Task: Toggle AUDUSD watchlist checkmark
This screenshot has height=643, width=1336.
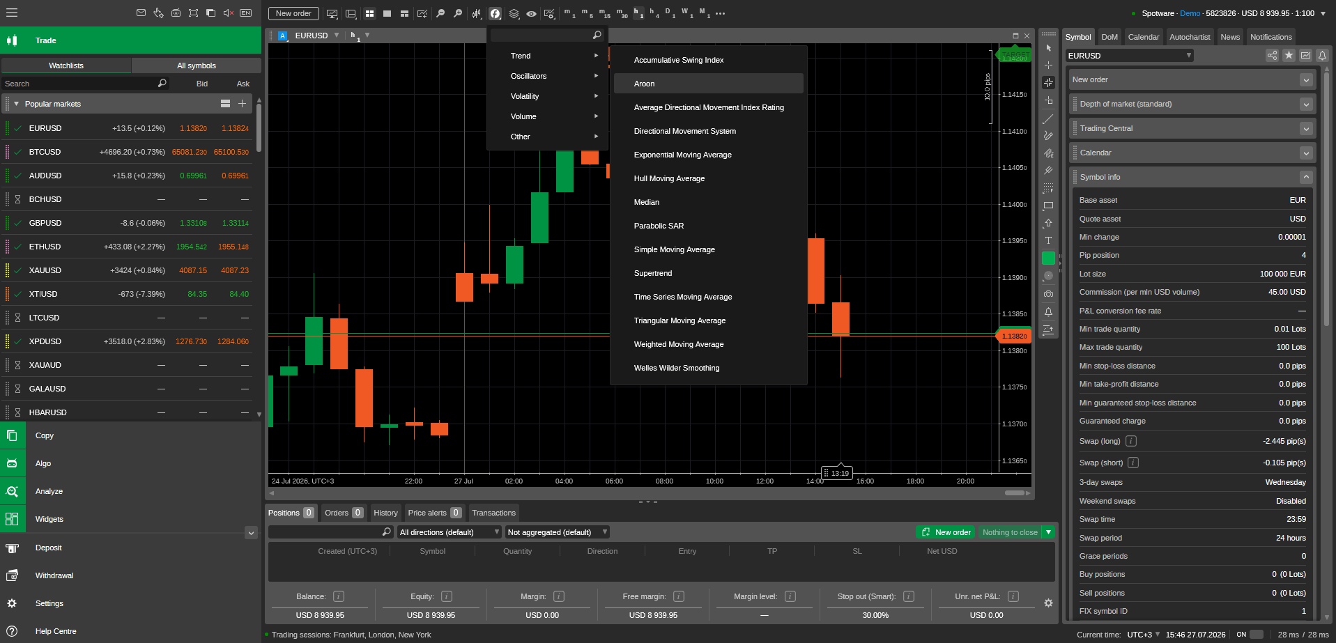Action: tap(17, 176)
